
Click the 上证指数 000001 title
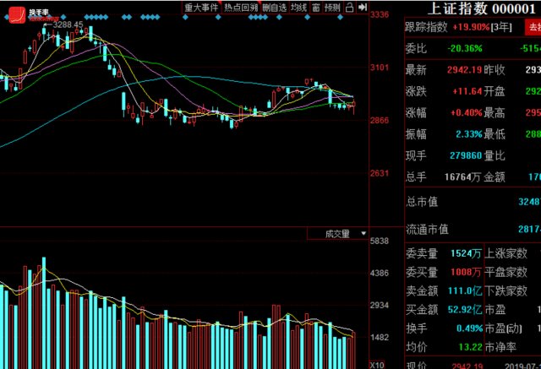482,8
